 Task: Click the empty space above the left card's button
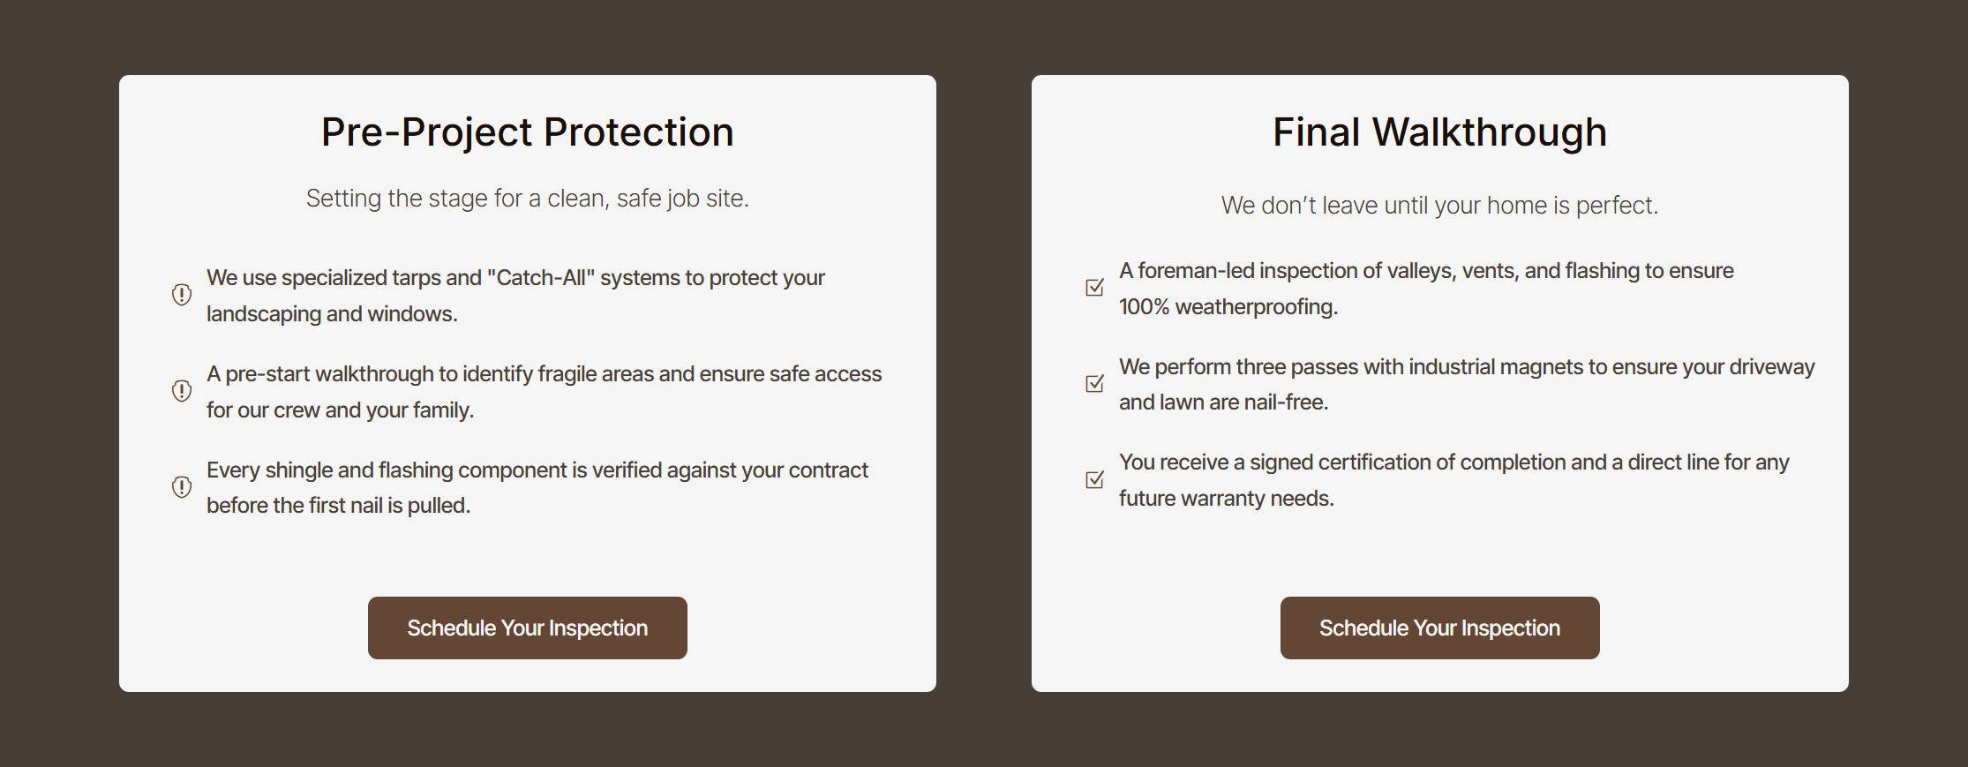527,558
